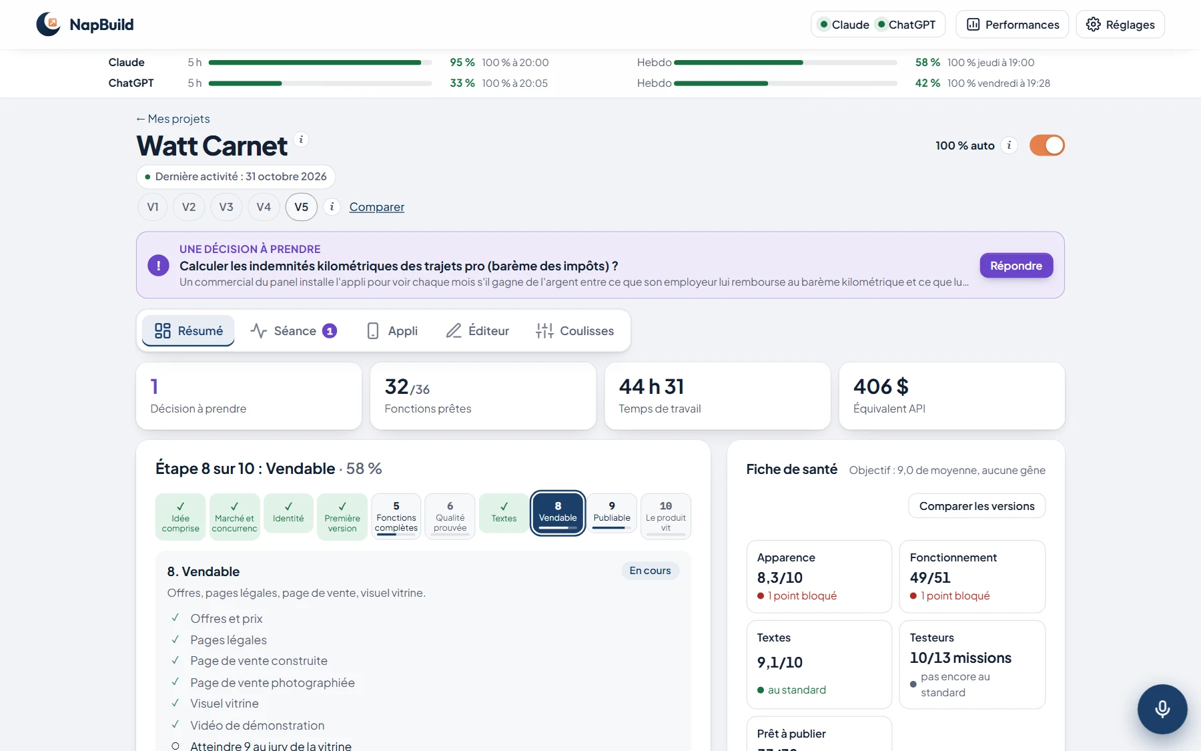Select version V3
The height and width of the screenshot is (751, 1201).
point(226,207)
